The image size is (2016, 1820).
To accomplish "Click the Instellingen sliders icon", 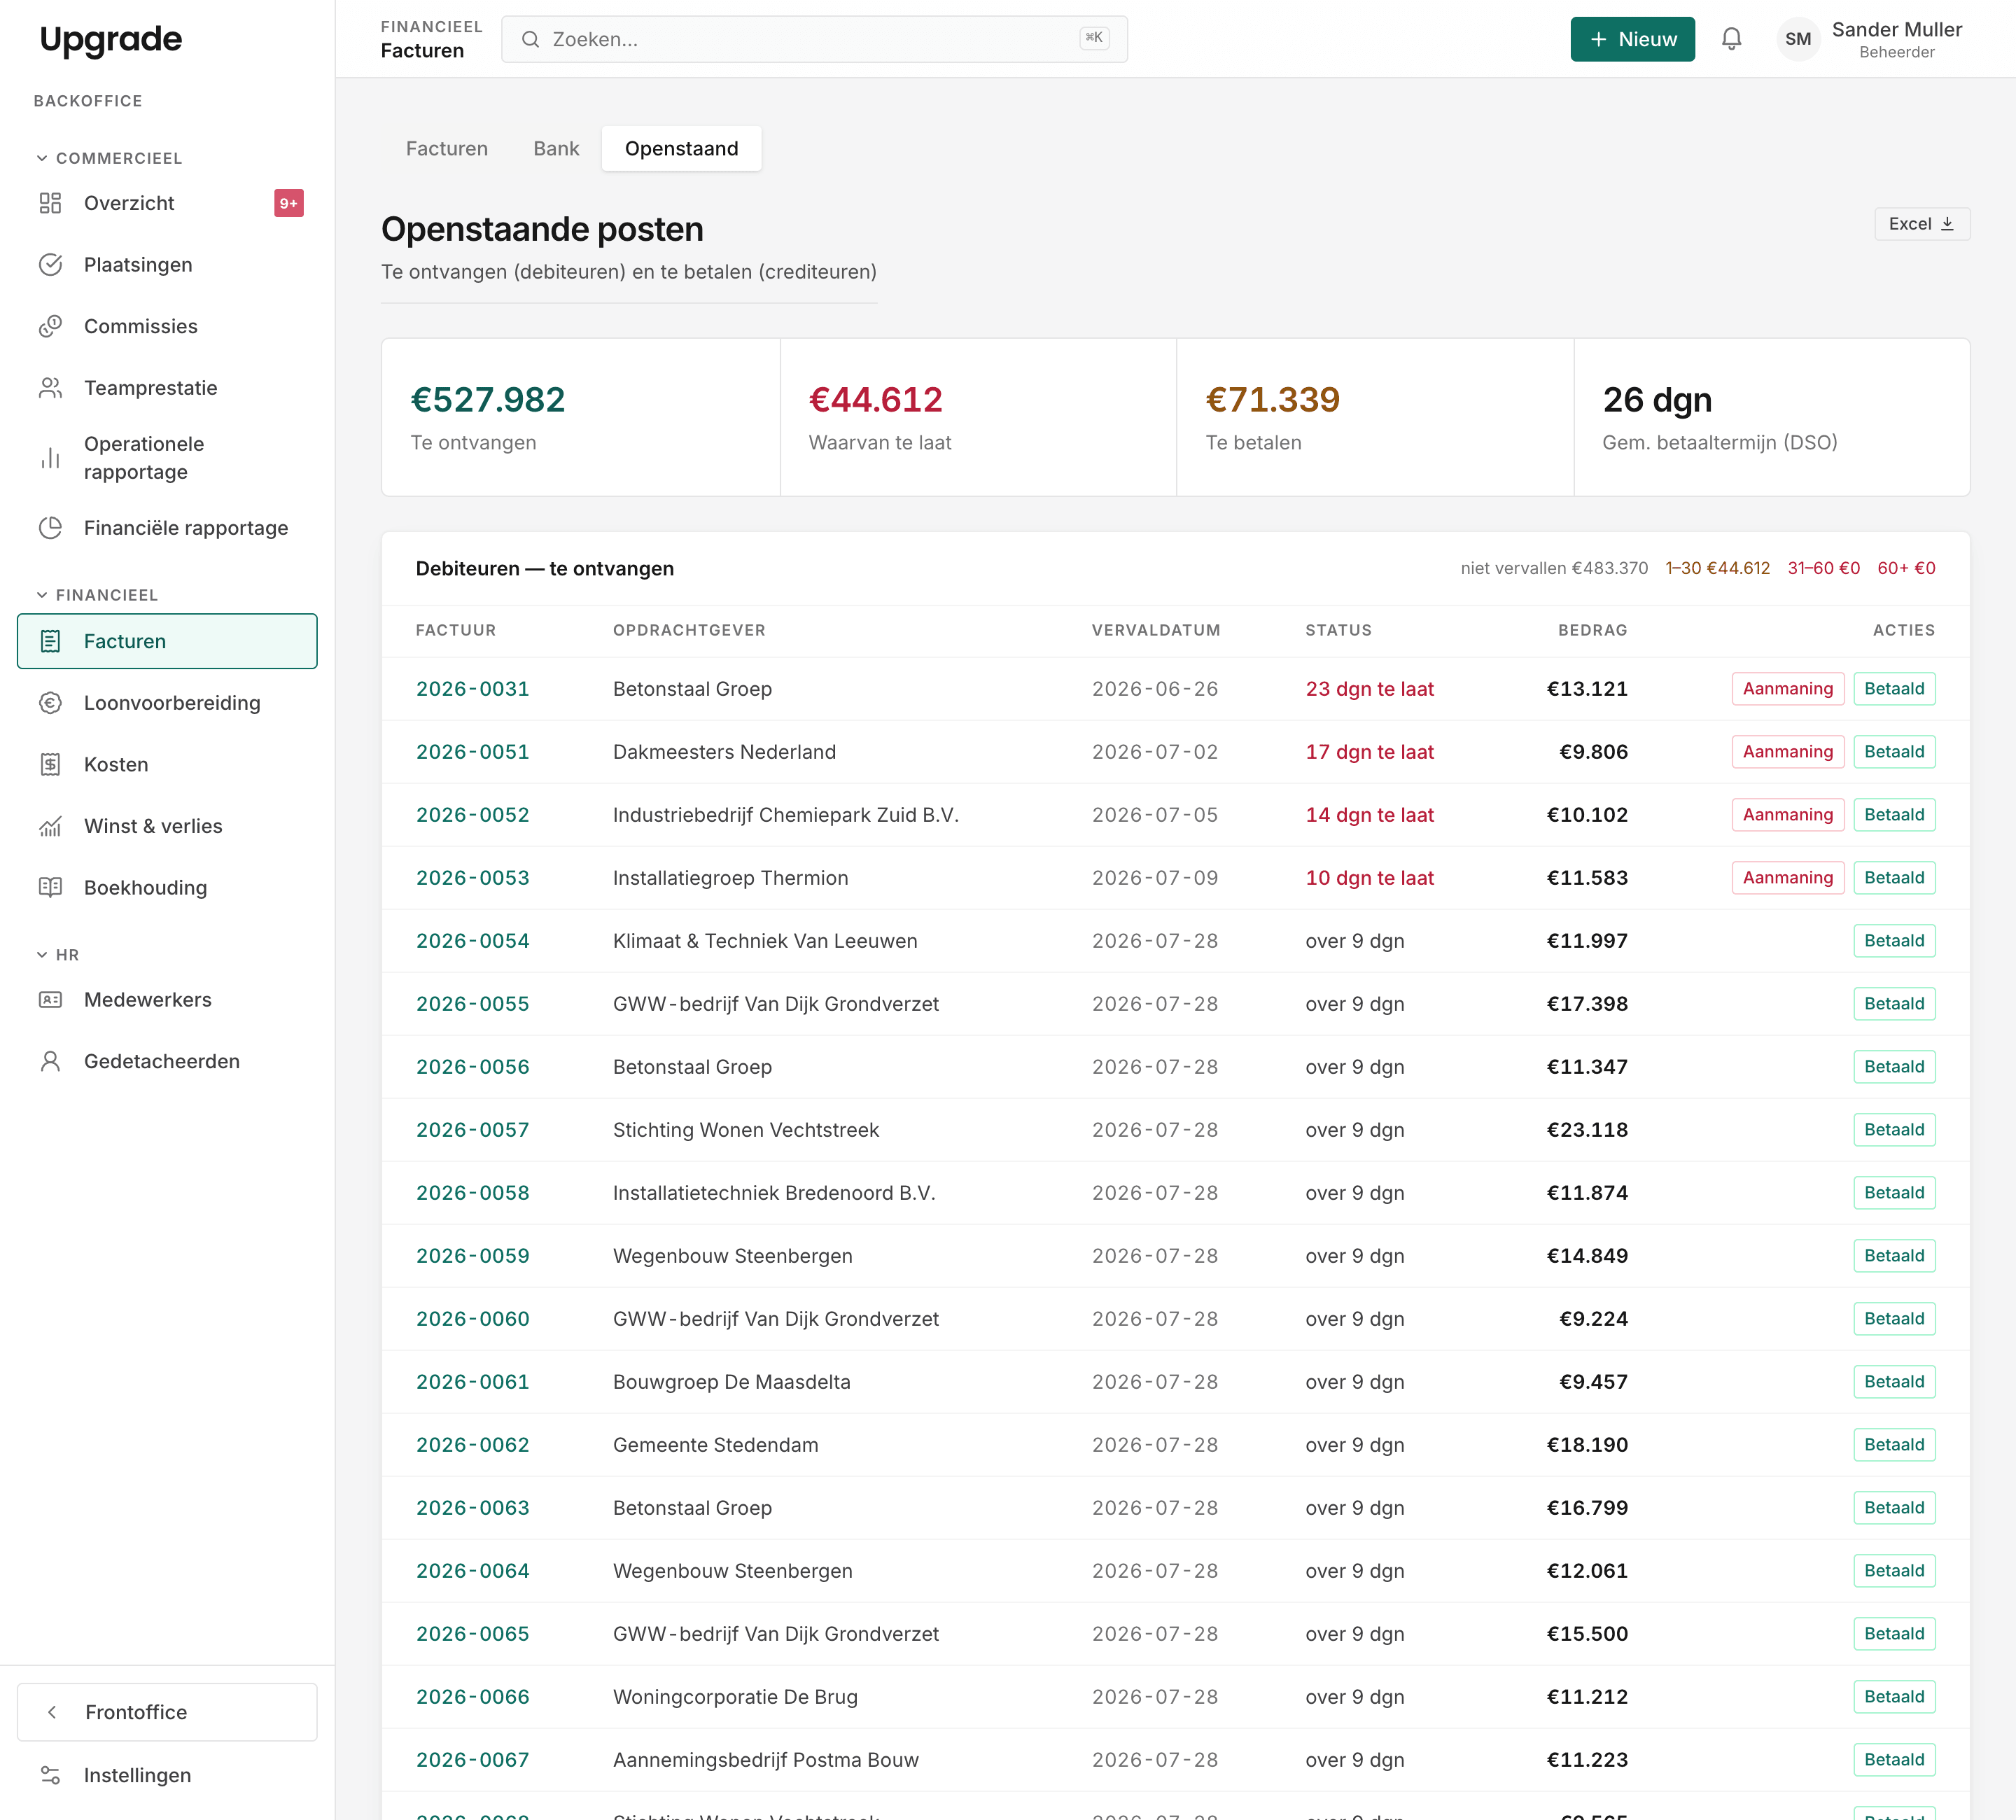I will [x=50, y=1775].
